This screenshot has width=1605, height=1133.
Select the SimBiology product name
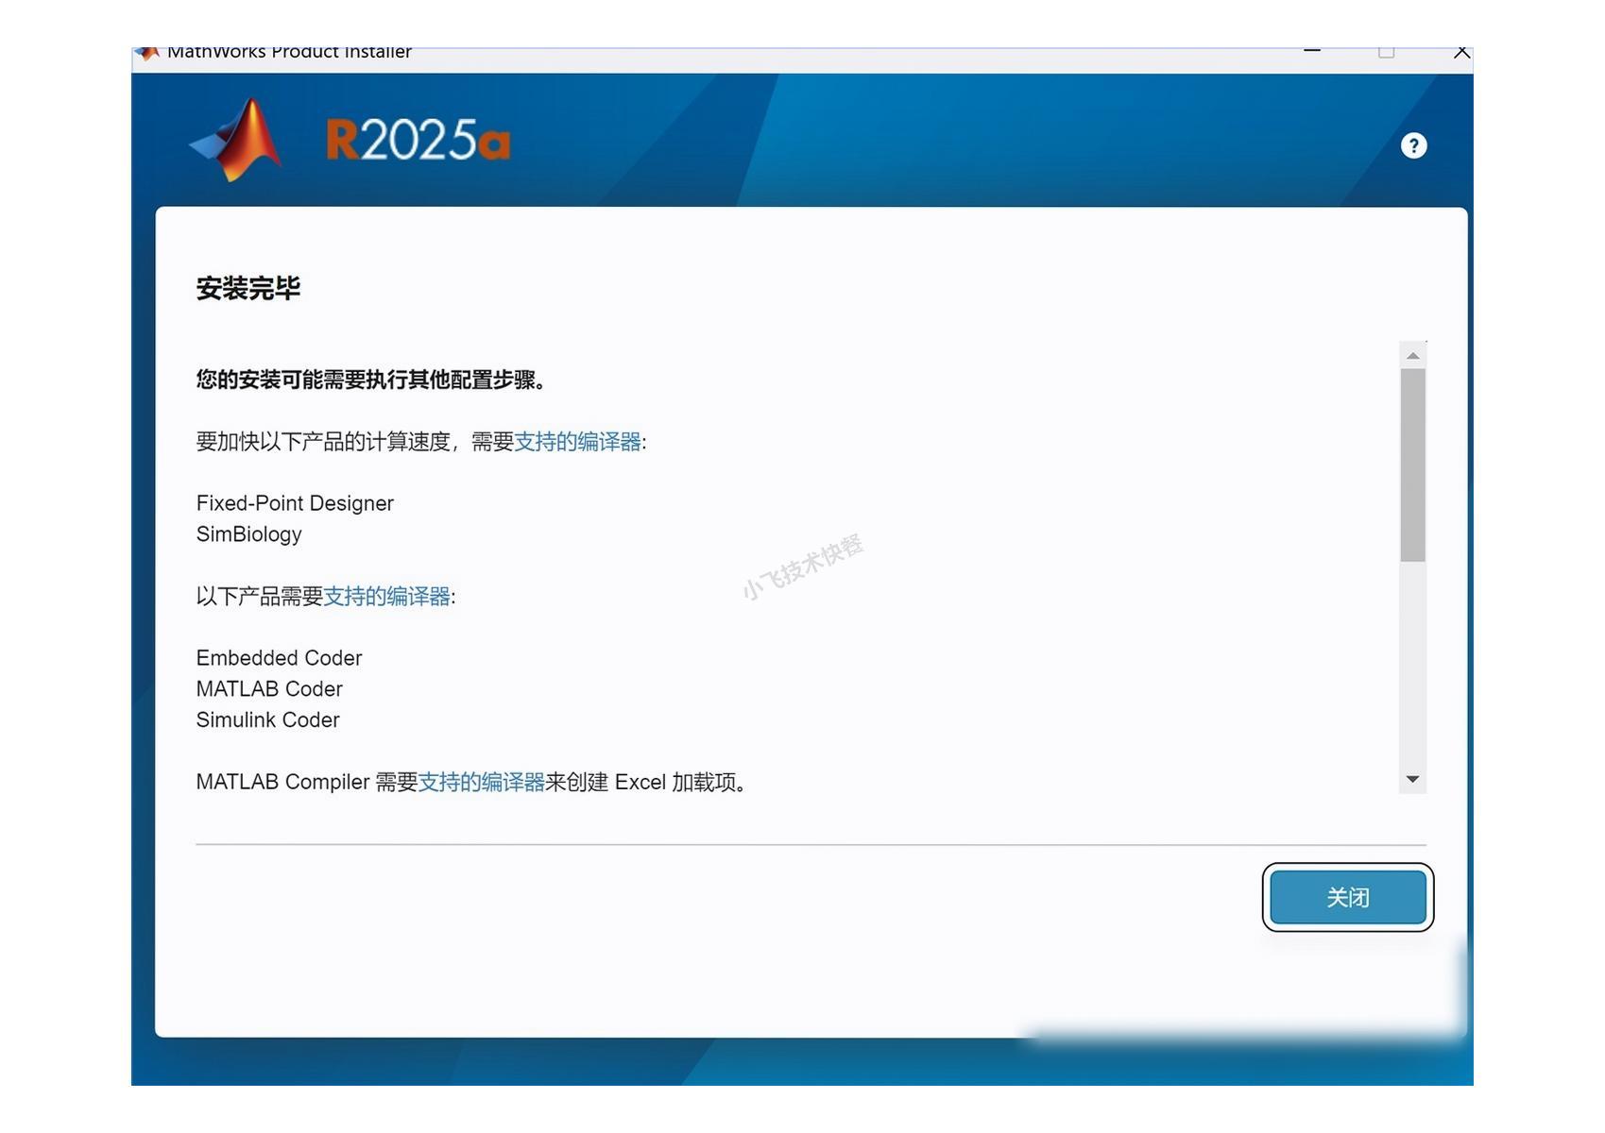(x=249, y=534)
